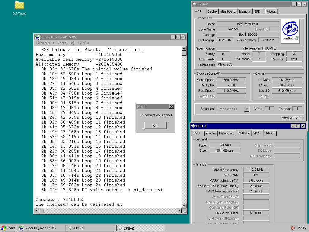Activate the pressed CPU-Z taskbar button
The image size is (309, 232).
(x=140, y=228)
